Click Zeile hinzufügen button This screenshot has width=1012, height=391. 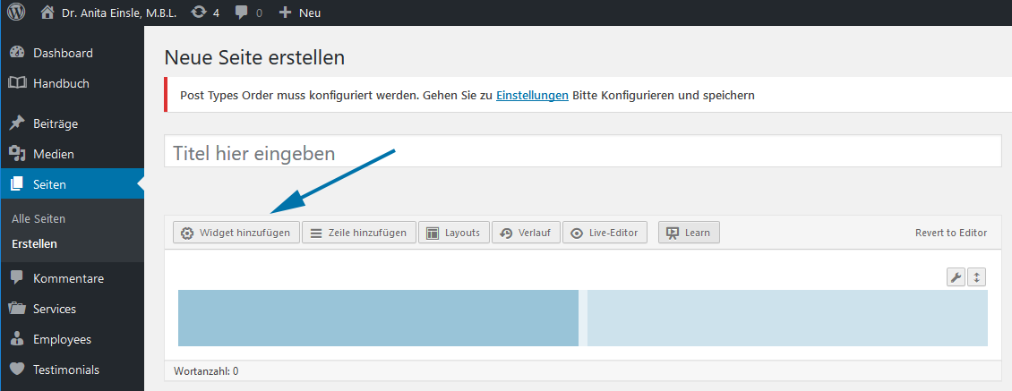359,233
